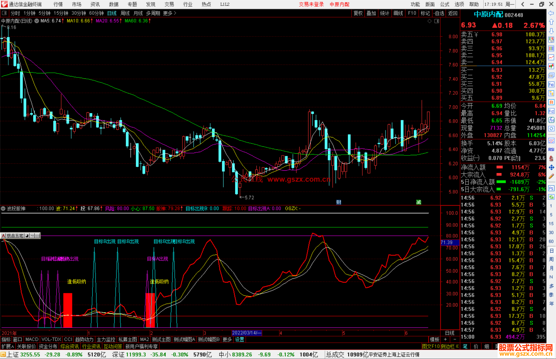Select the 笔 tick detail tab
Image resolution: width=556 pixels, height=359 pixels.
(465, 346)
